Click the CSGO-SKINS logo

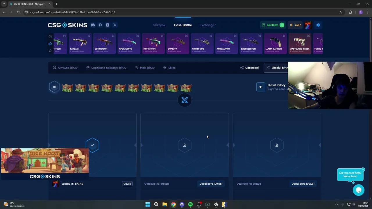coord(67,25)
